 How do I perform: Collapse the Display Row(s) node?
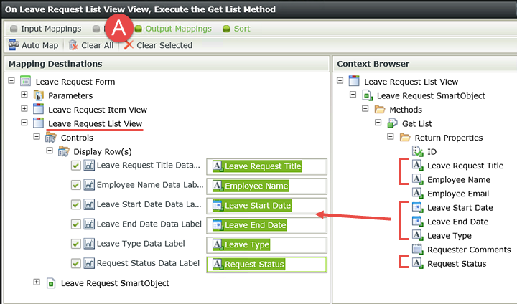(x=50, y=151)
